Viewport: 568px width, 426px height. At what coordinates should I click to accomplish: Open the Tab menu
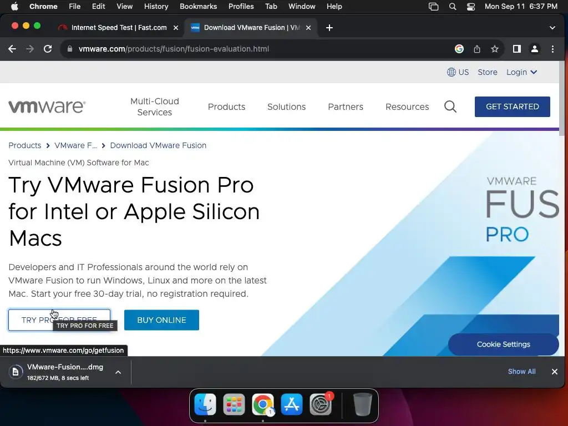(271, 6)
